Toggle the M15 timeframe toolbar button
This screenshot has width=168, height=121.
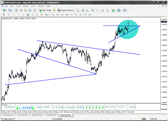coord(62,15)
